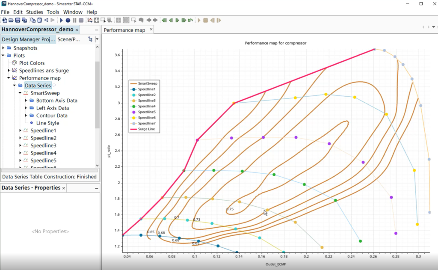Open the Tools menu

point(53,12)
